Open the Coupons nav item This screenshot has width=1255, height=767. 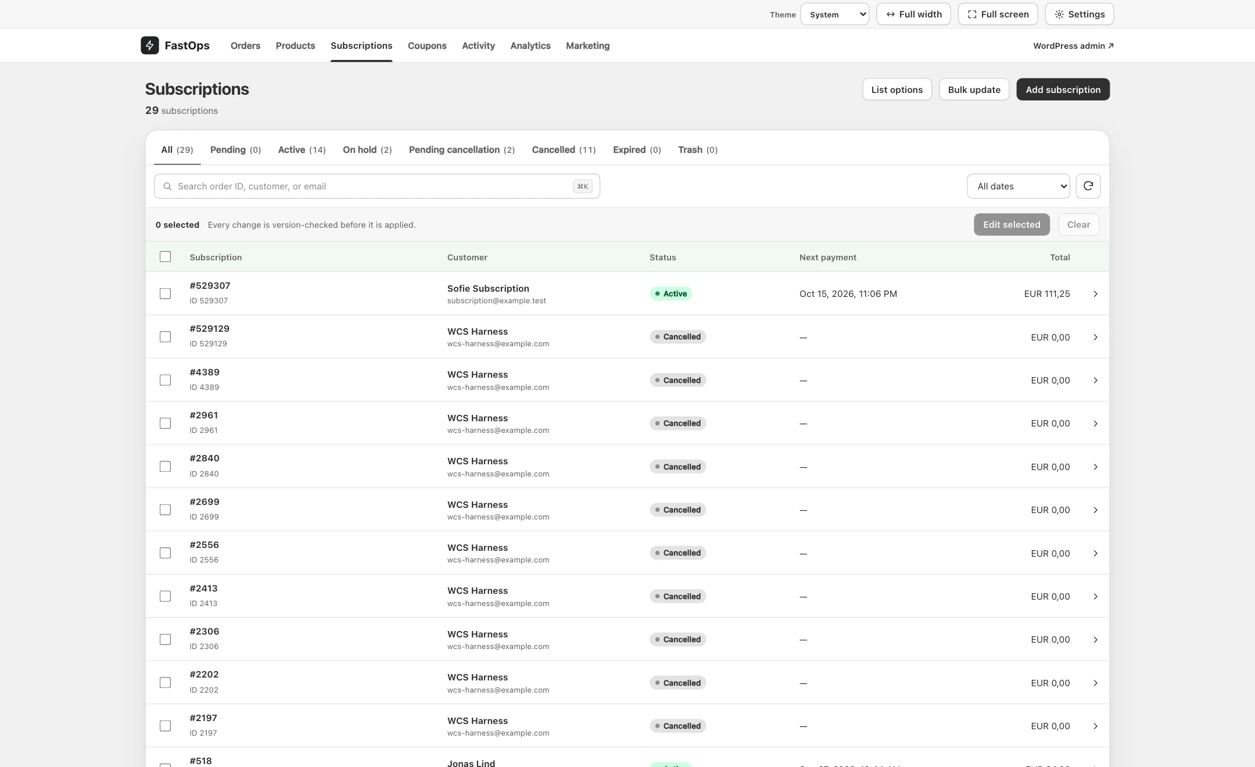[x=427, y=45]
